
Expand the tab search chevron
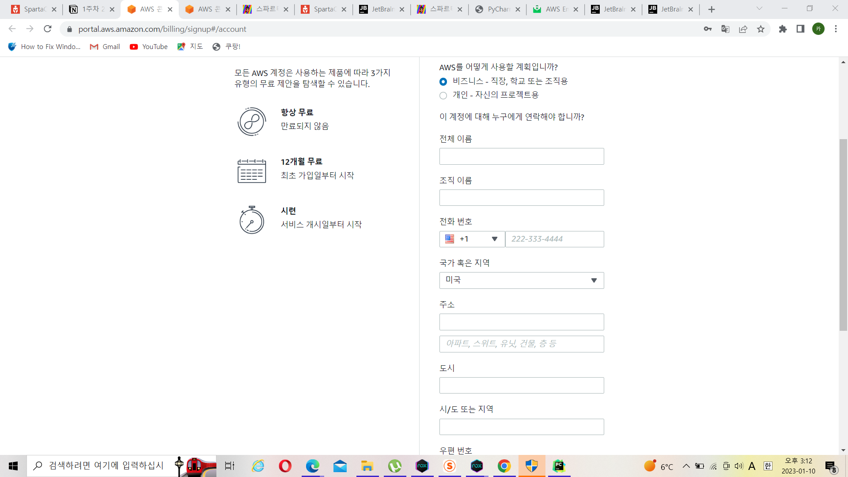tap(759, 8)
